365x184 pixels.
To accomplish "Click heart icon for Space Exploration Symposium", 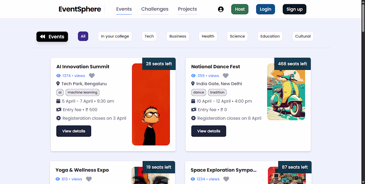I will pos(226,179).
